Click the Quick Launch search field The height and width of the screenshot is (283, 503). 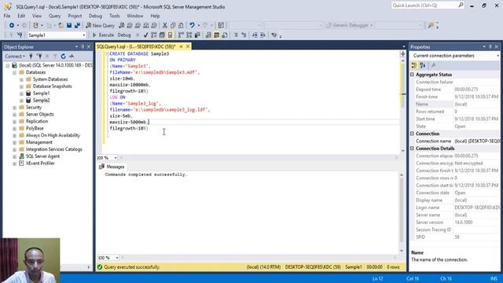[x=428, y=6]
